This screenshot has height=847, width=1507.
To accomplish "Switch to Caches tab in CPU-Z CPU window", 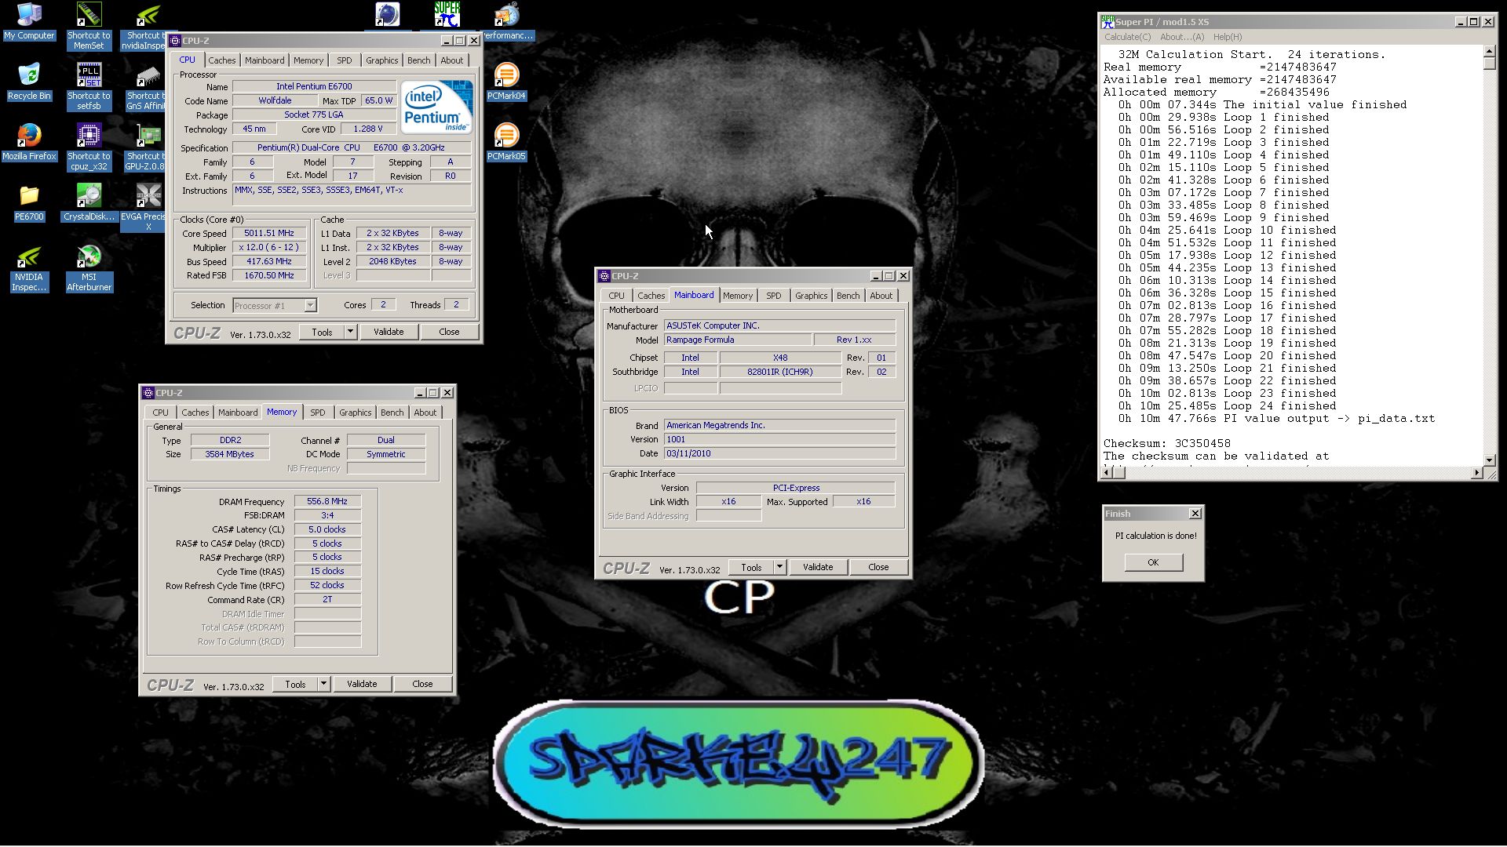I will (221, 60).
